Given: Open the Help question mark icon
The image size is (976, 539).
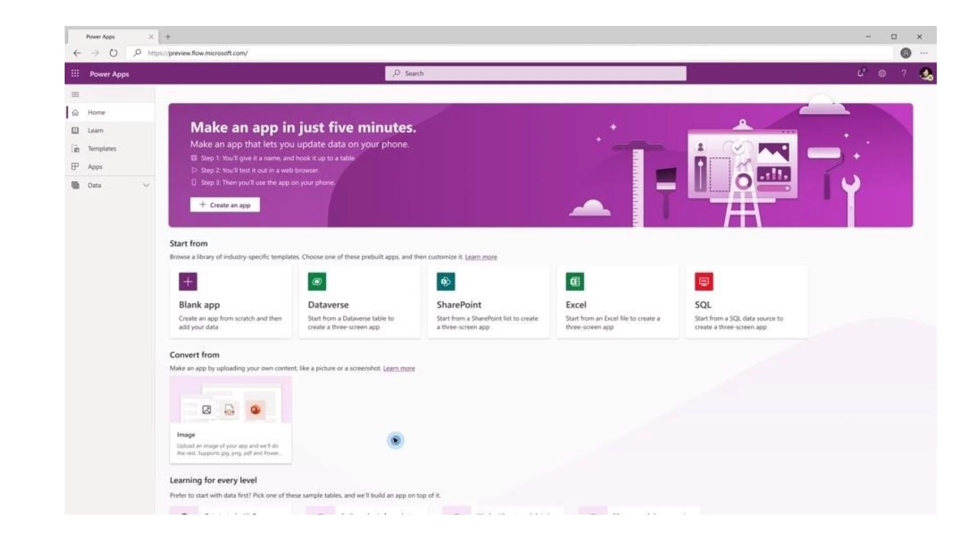Looking at the screenshot, I should point(904,73).
